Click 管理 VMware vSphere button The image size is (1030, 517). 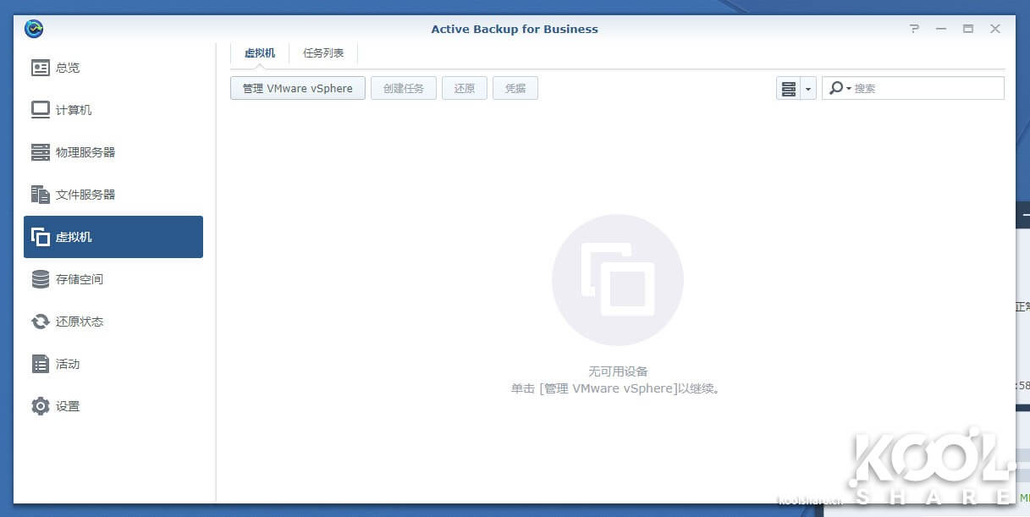298,88
